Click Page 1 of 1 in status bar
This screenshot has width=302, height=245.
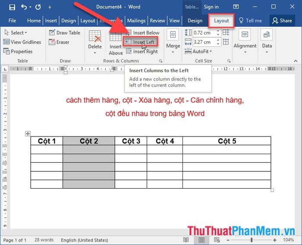tap(15, 240)
